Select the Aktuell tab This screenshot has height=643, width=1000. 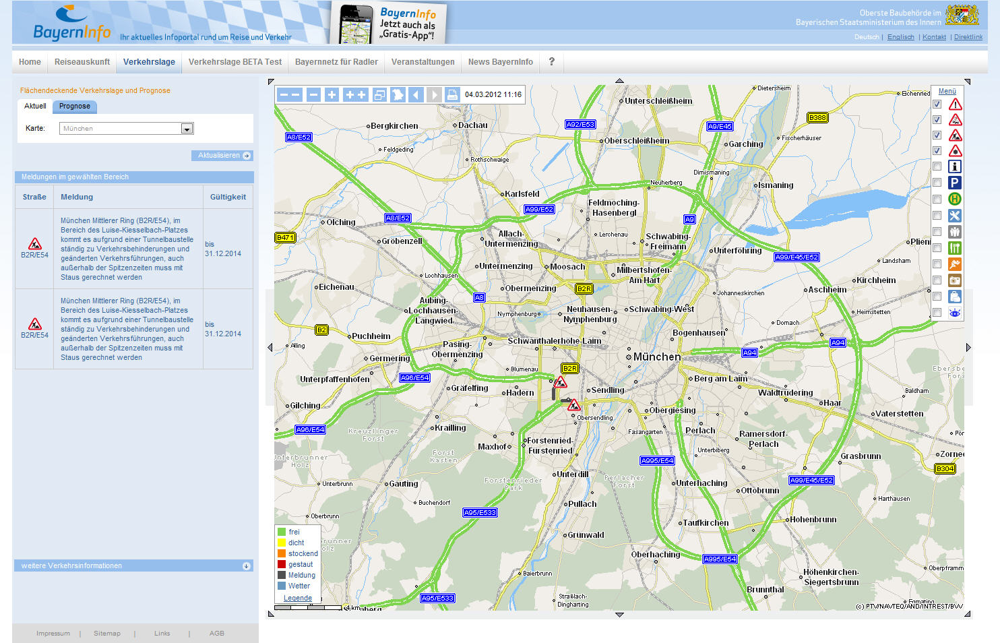point(35,106)
